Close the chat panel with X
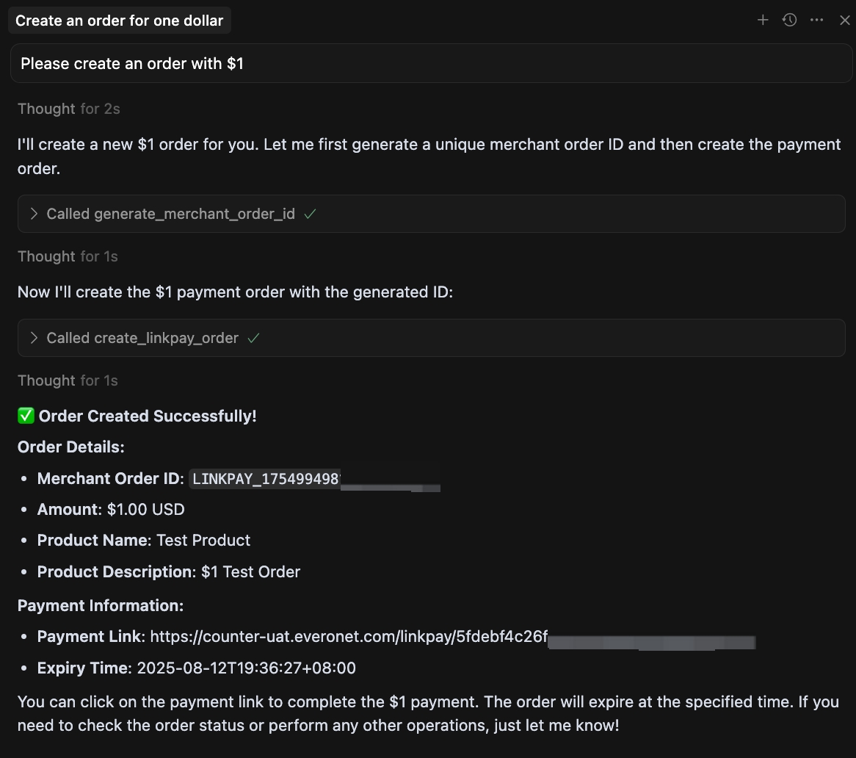This screenshot has height=758, width=856. 844,20
